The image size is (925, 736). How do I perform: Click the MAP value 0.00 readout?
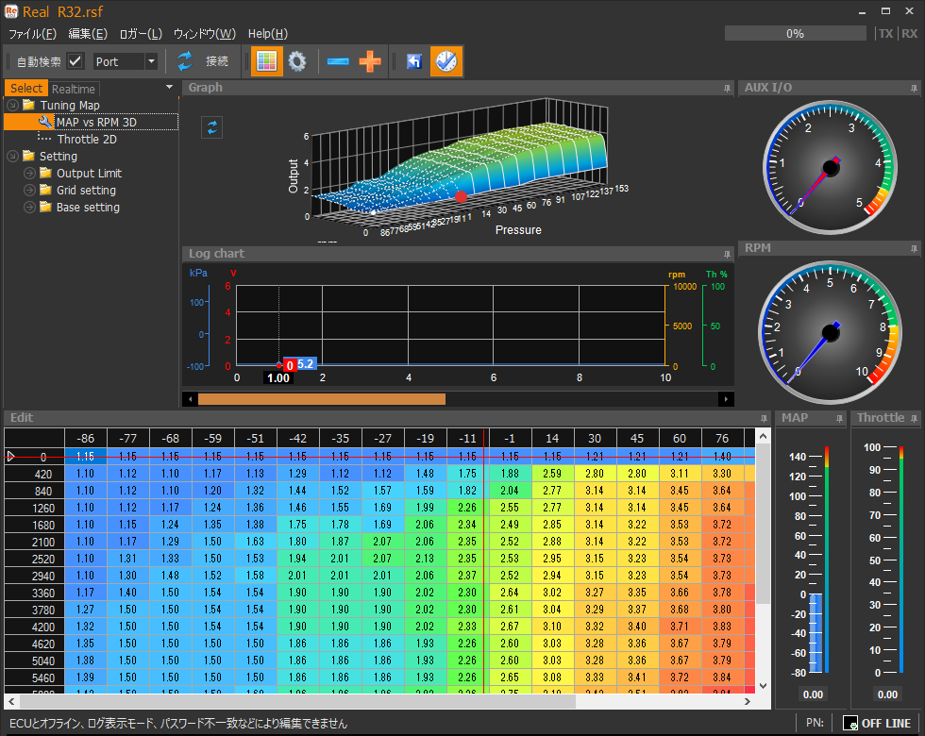[x=813, y=694]
